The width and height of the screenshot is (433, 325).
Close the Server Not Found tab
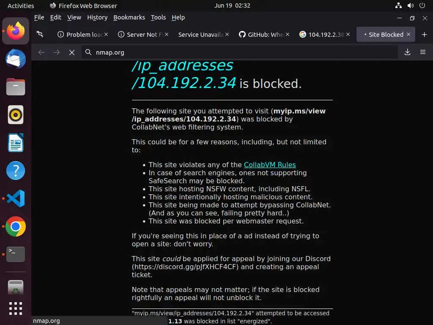[x=167, y=34]
